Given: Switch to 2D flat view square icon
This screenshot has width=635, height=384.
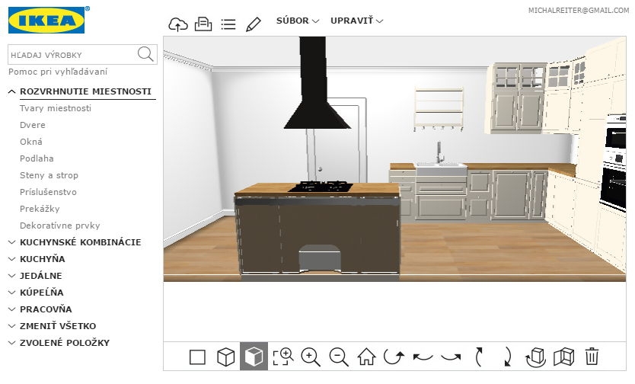Looking at the screenshot, I should coord(197,357).
